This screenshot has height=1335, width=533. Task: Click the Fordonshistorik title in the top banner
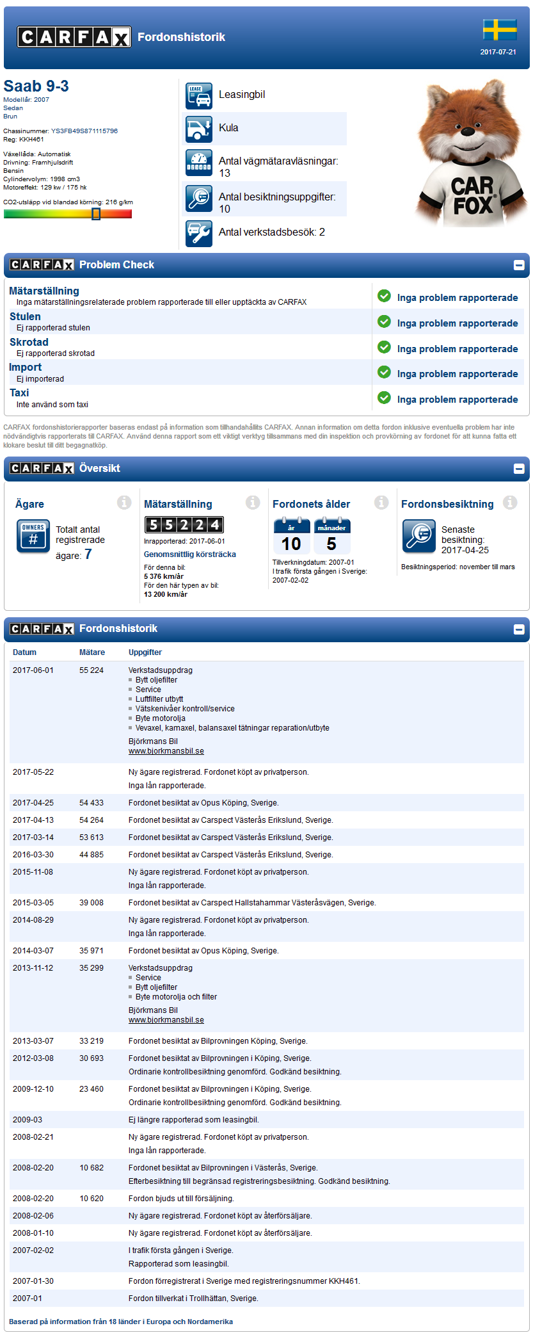[182, 37]
